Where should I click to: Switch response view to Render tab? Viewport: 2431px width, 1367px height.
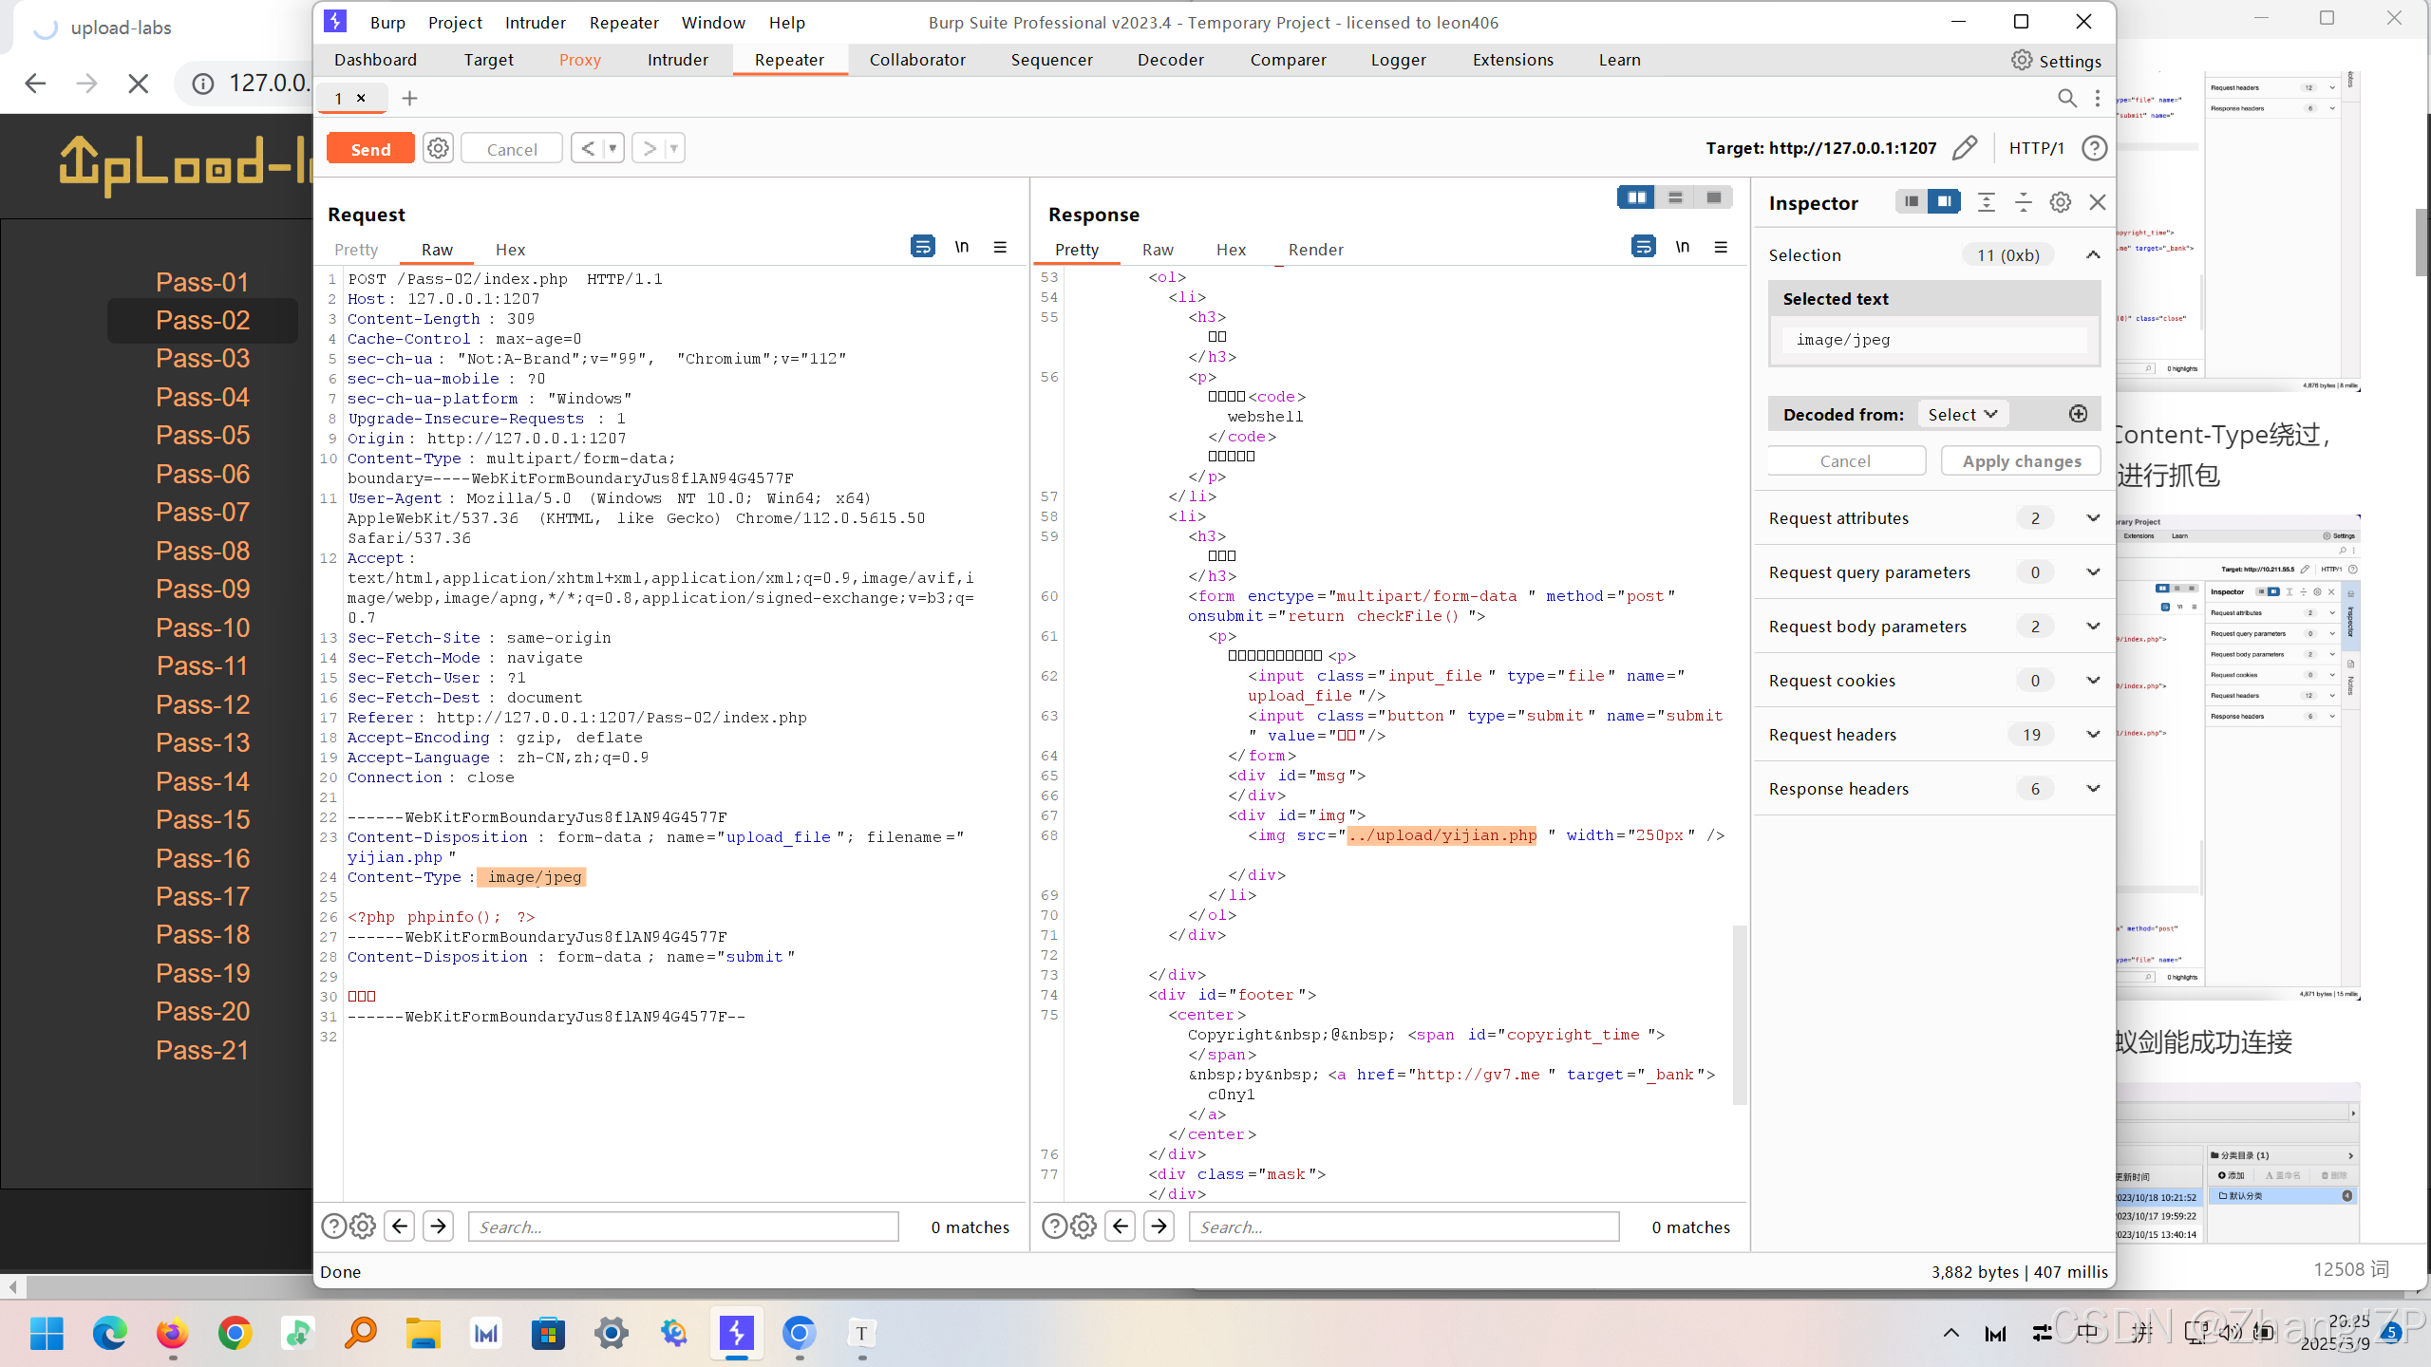[1315, 250]
